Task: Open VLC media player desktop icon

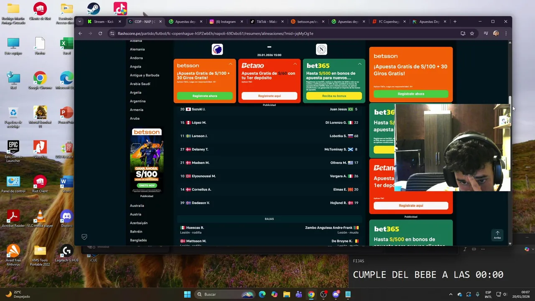Action: (40, 219)
